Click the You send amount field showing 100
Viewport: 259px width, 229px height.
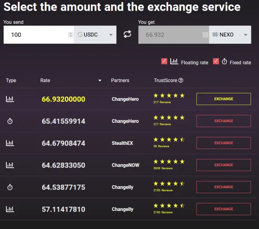tap(39, 35)
